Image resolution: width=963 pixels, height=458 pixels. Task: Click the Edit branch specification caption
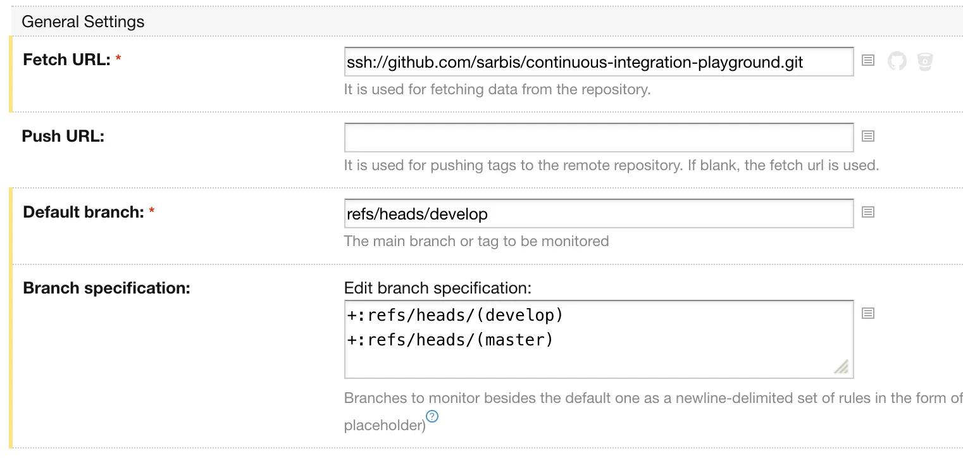point(437,288)
